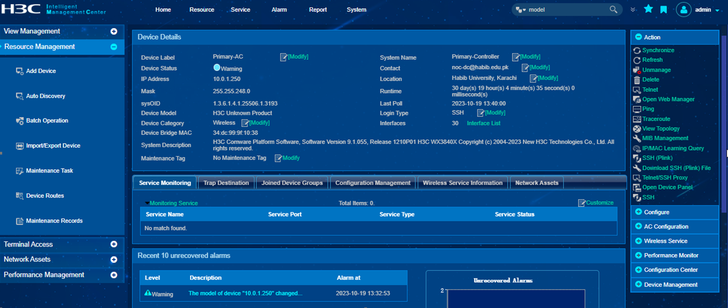Expand the View Management section
This screenshot has width=728, height=308.
point(114,32)
